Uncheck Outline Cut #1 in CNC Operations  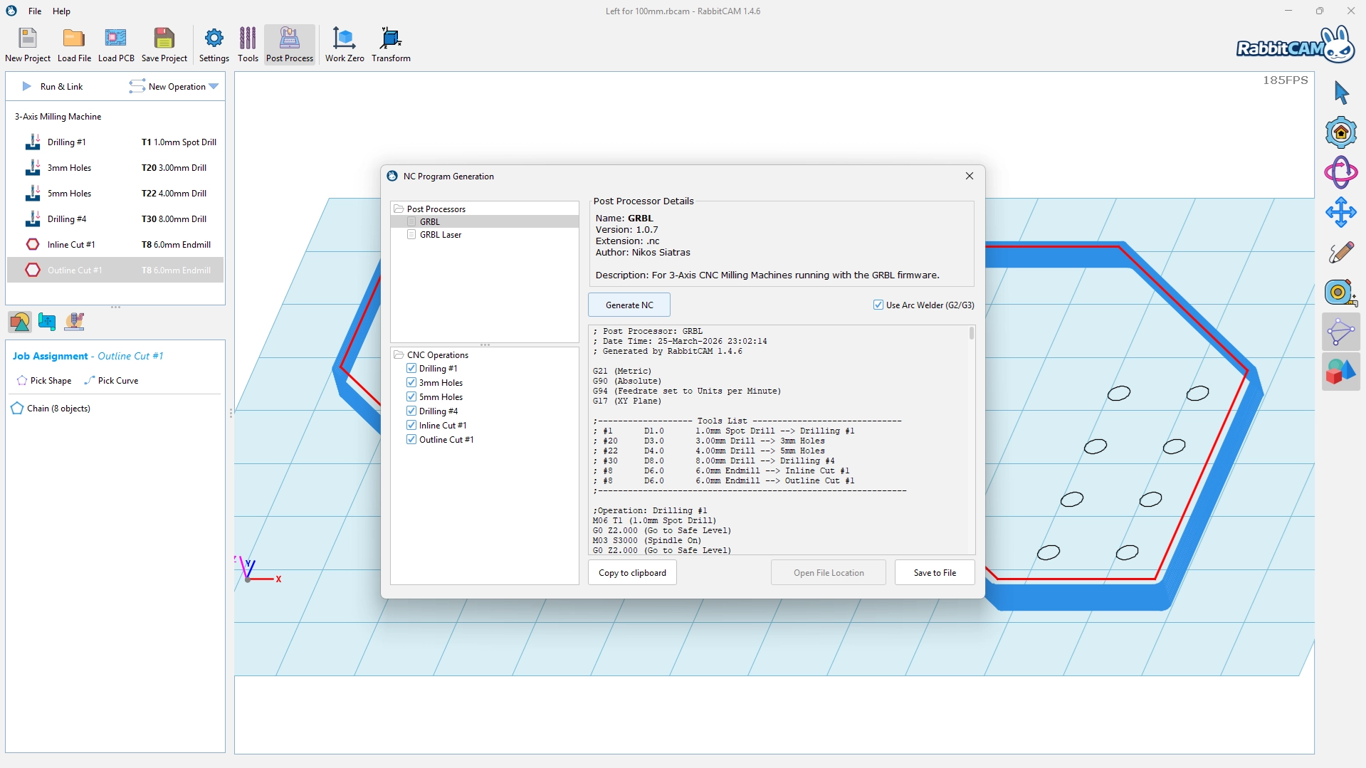point(411,440)
